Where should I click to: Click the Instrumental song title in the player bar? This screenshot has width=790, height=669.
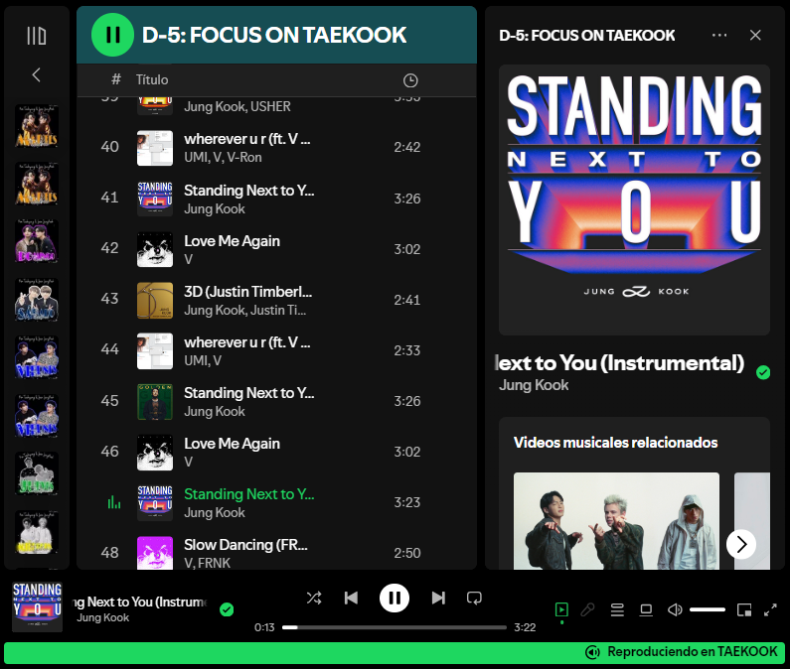pyautogui.click(x=139, y=602)
